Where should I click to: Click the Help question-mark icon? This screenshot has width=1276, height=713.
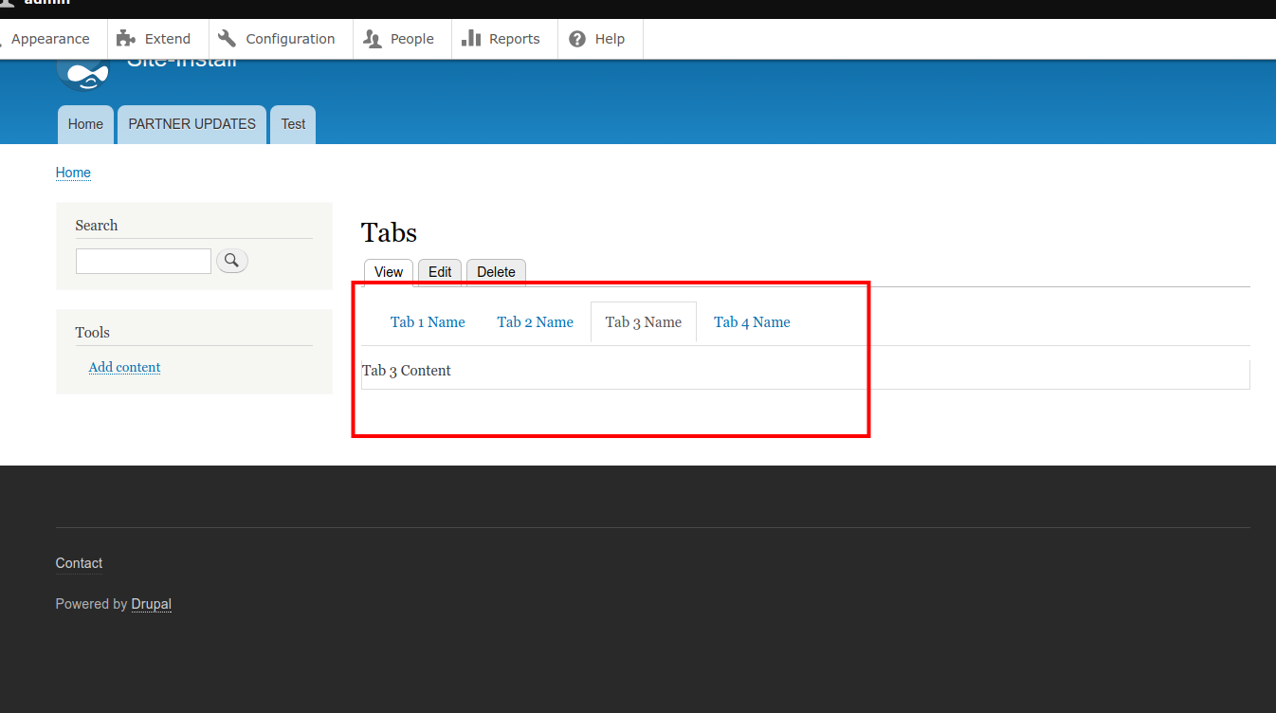(x=575, y=38)
